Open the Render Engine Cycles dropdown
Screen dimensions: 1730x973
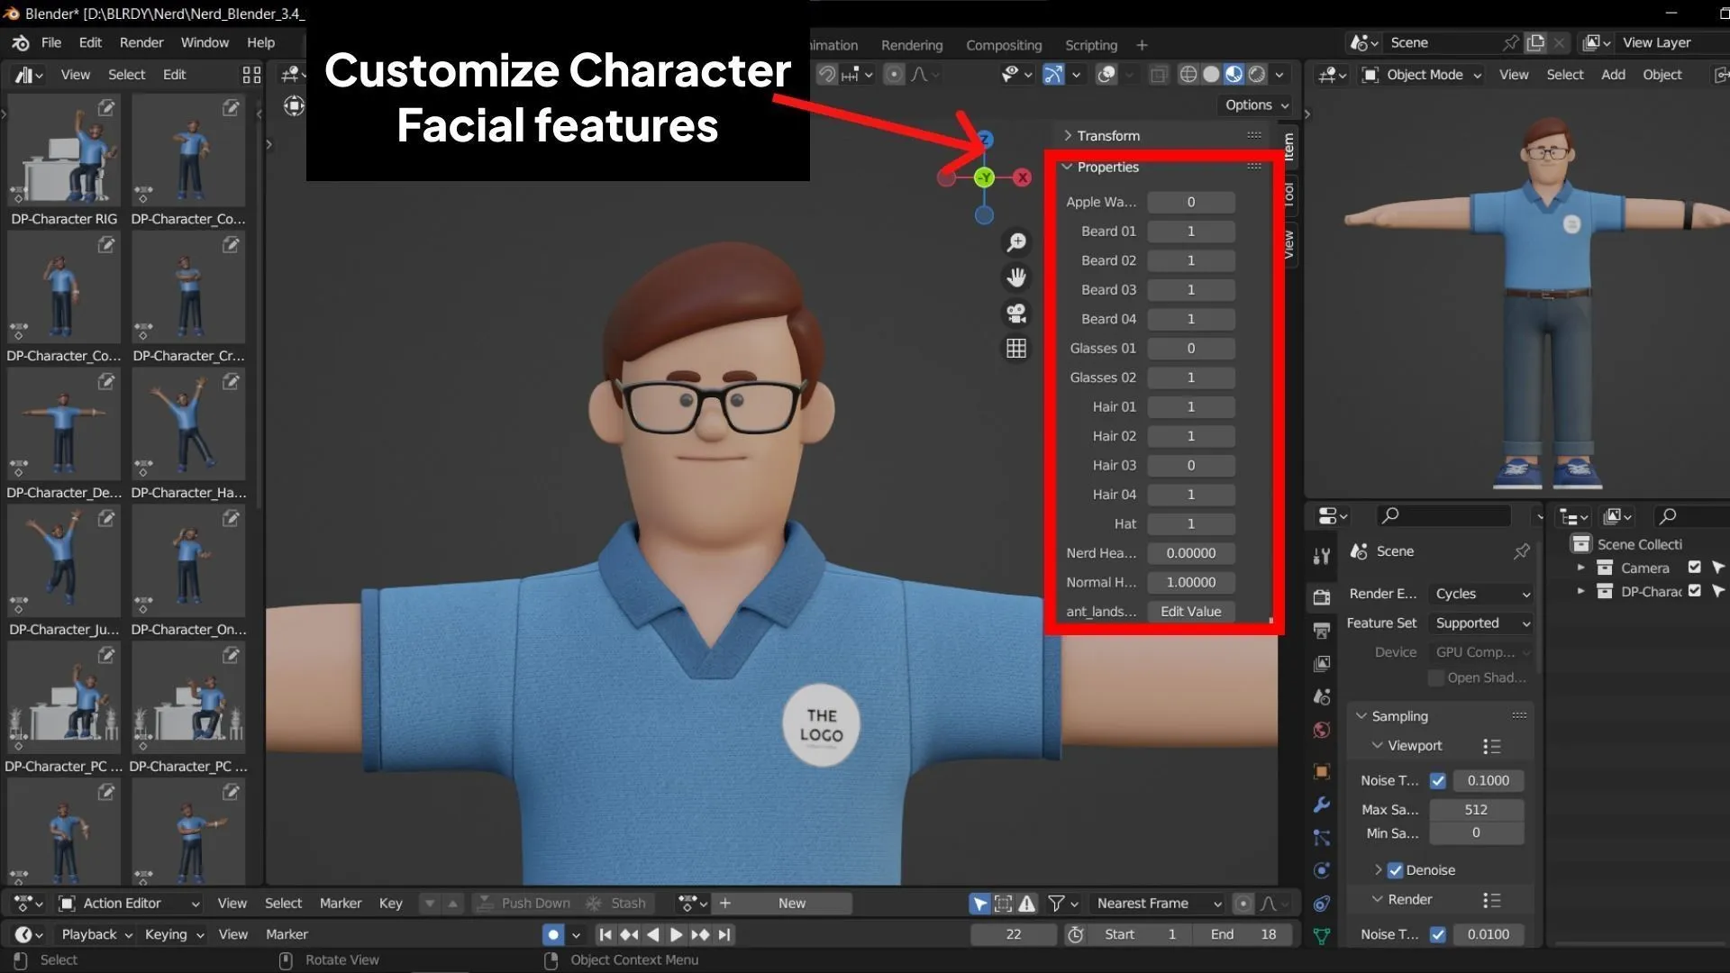[1481, 594]
